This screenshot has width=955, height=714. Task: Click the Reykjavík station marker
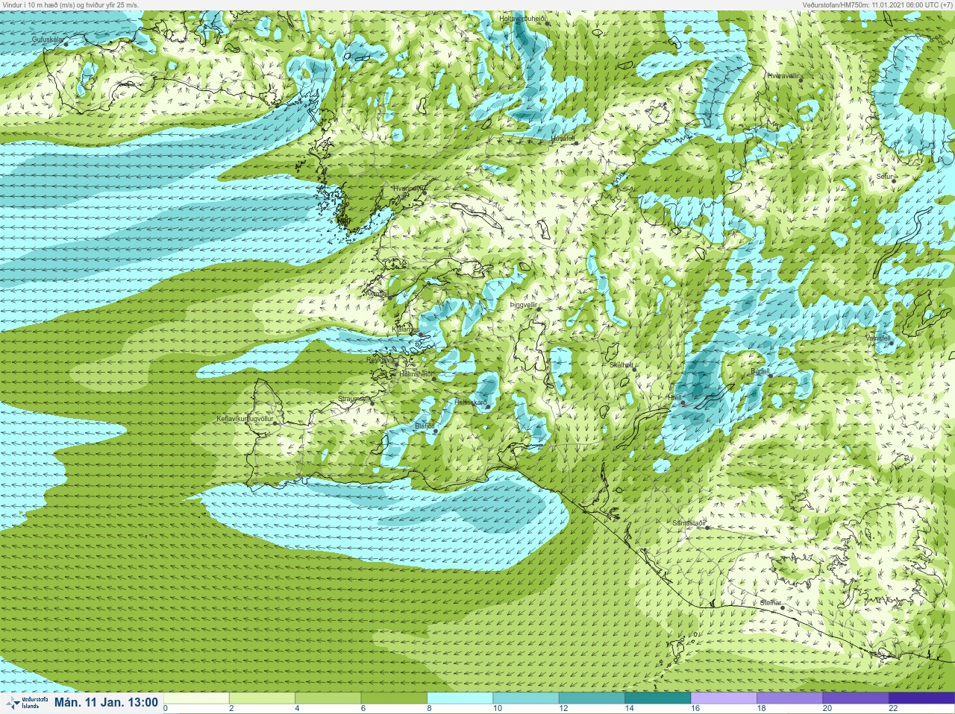(395, 364)
